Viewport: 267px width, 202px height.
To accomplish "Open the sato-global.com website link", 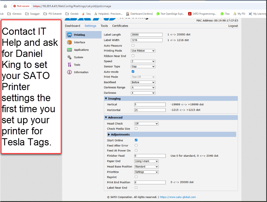I will [x=178, y=197].
